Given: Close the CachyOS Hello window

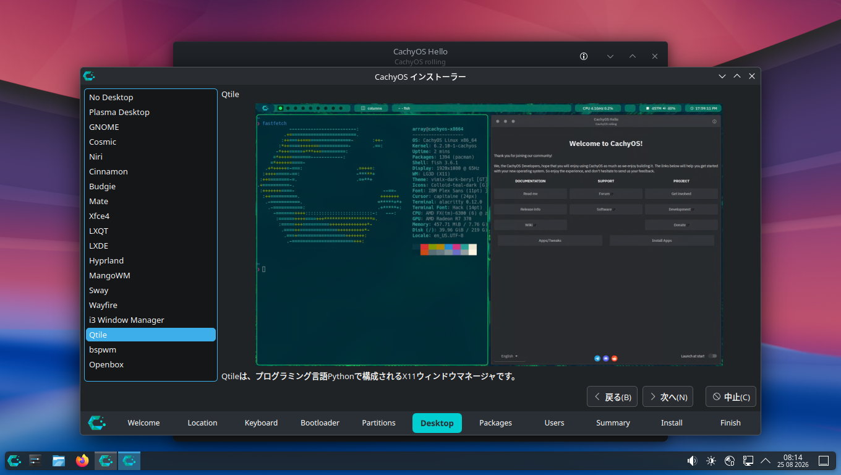Looking at the screenshot, I should point(655,56).
